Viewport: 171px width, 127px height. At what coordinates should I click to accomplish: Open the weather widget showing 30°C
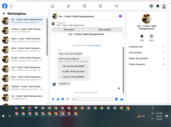click(x=141, y=116)
